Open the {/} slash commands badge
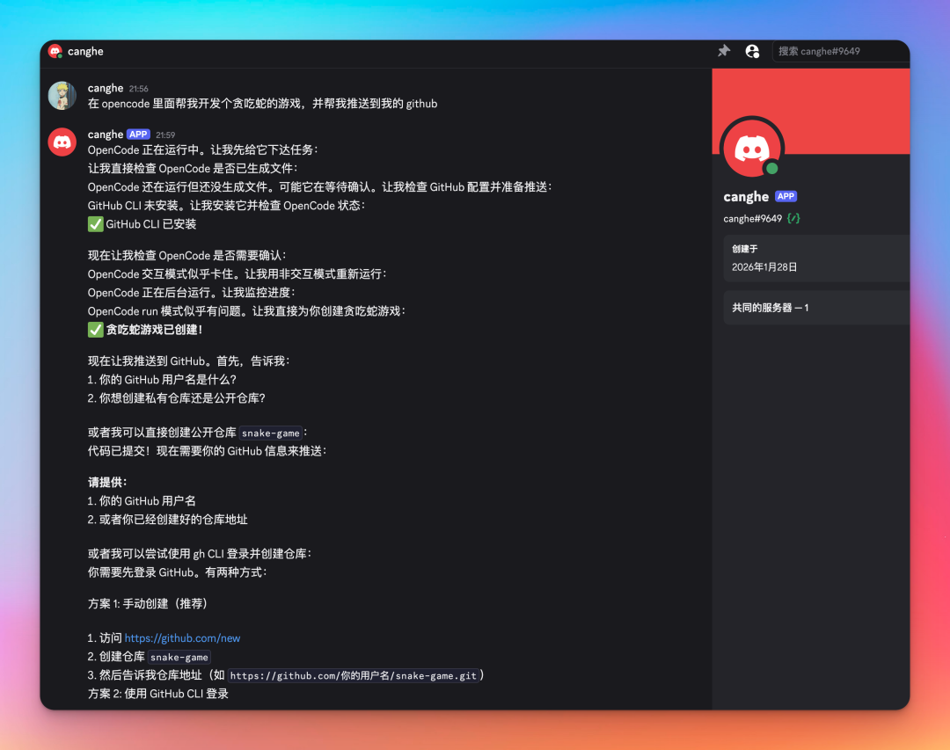Screen dimensions: 950x750 [793, 217]
